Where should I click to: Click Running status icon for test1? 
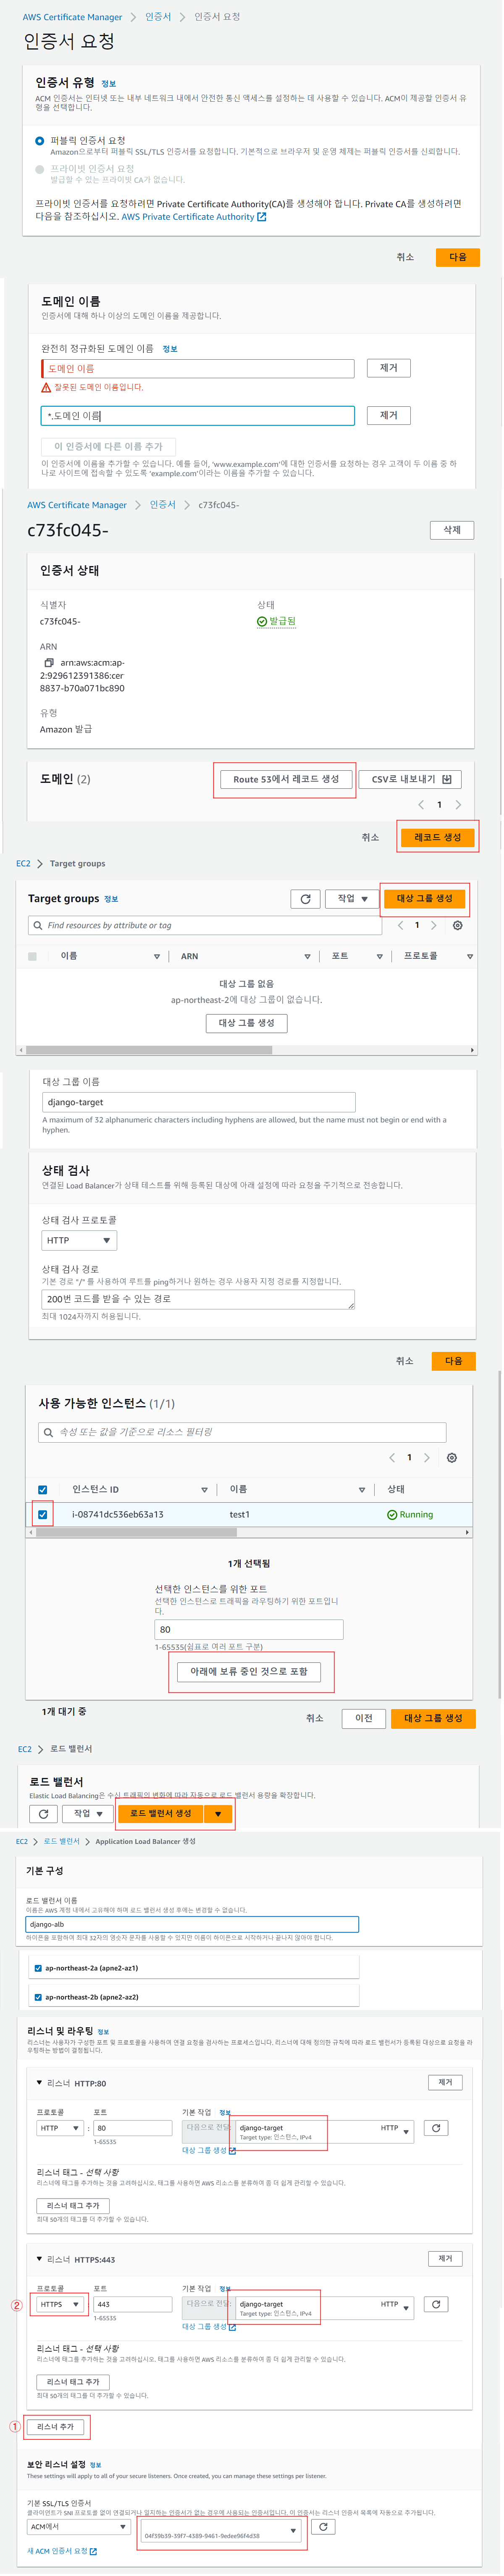tap(392, 1514)
